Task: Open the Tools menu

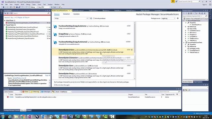Action: (x=39, y=4)
